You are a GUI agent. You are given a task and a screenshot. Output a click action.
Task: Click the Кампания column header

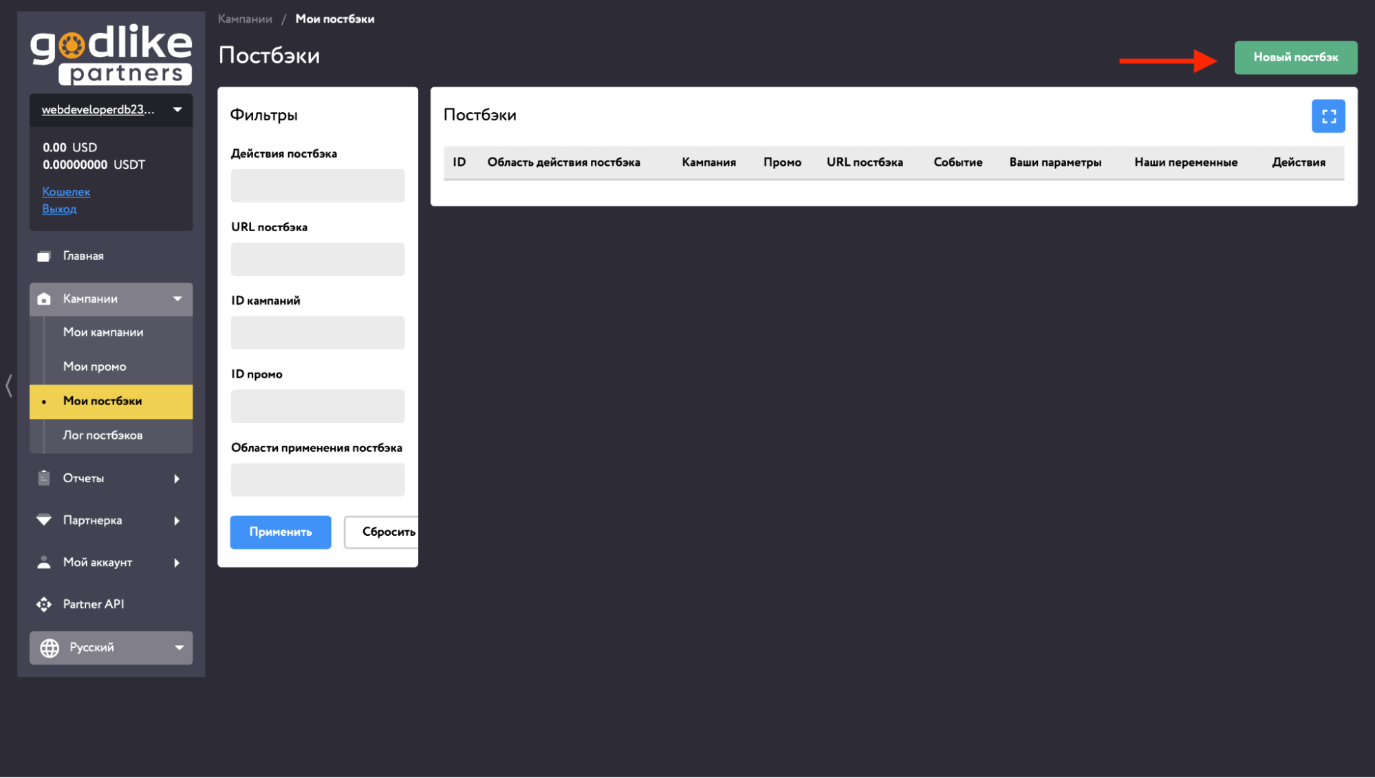pyautogui.click(x=708, y=162)
